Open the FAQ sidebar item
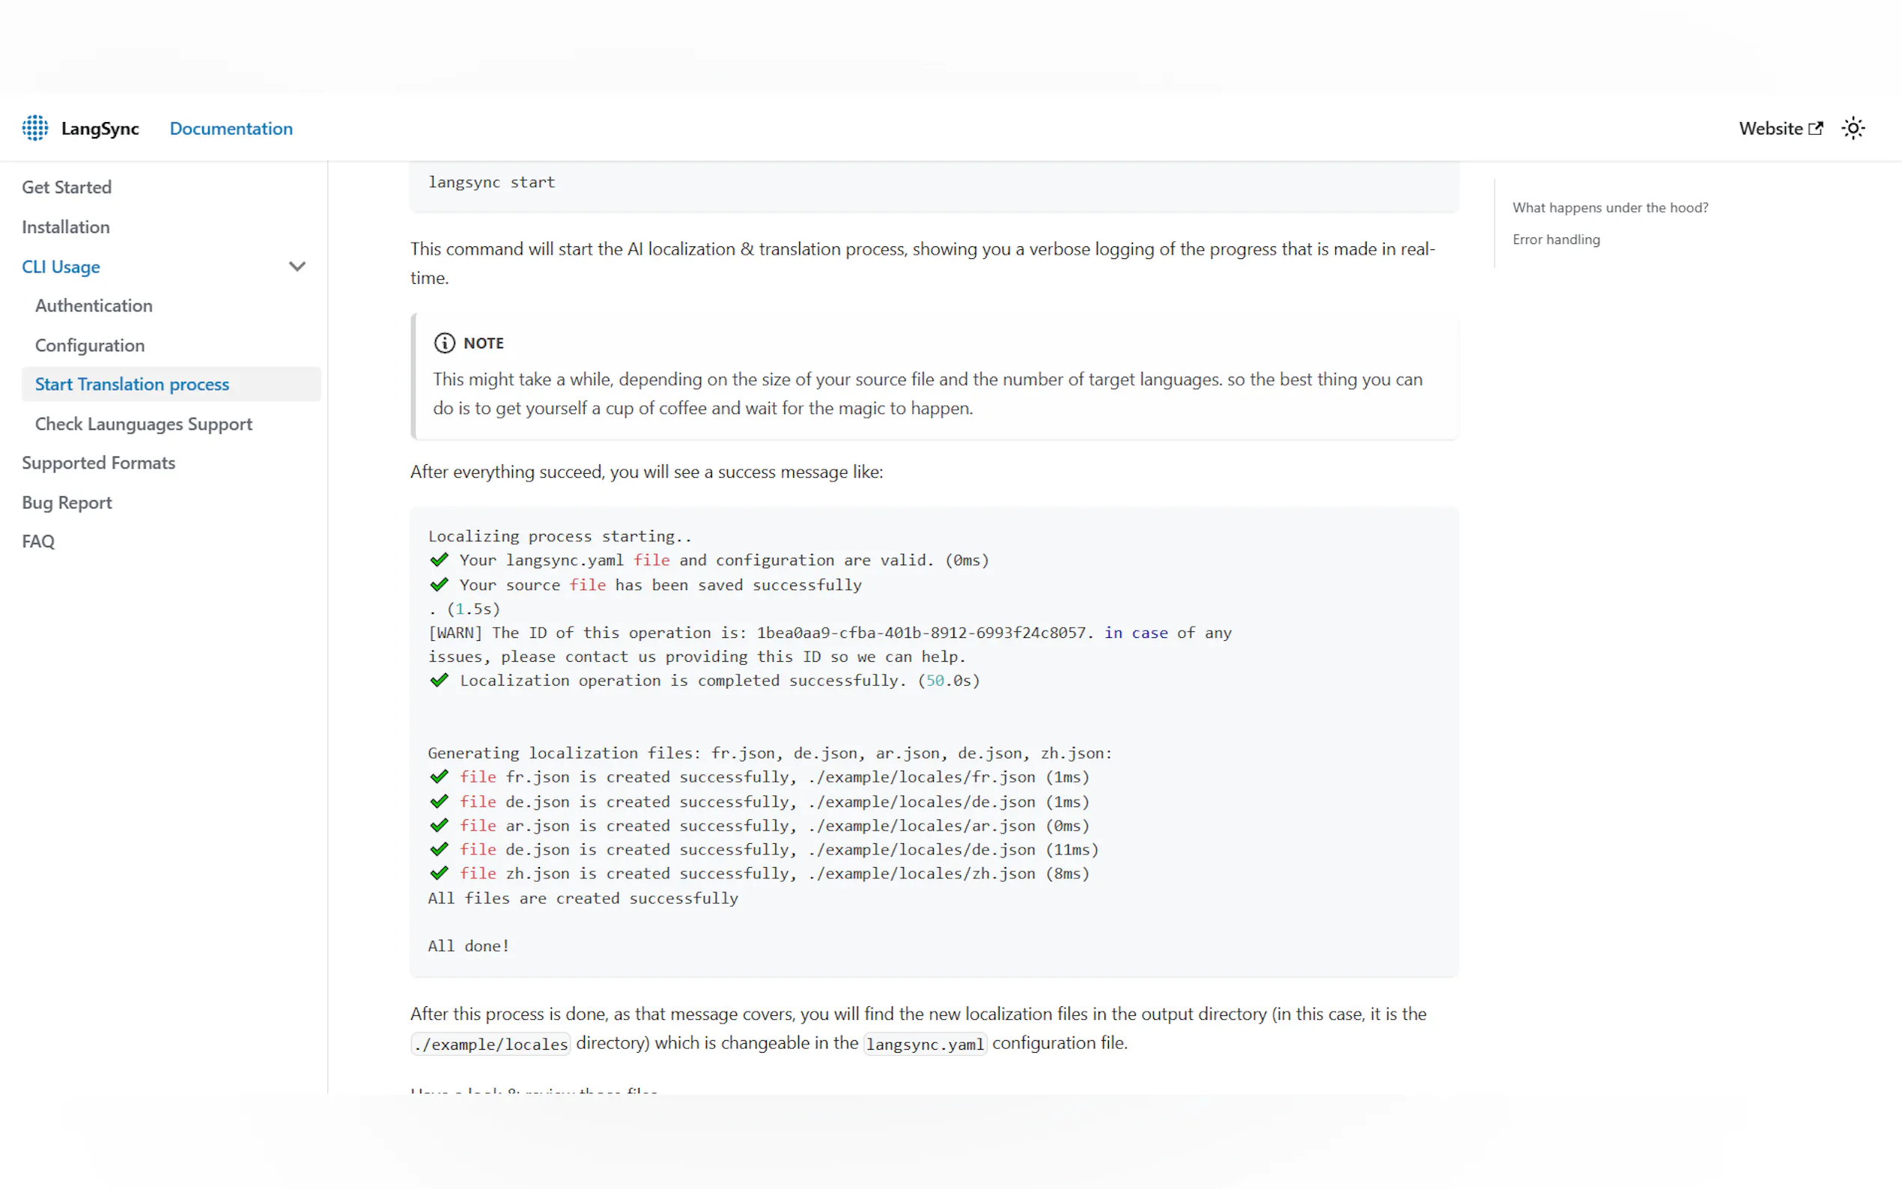 tap(38, 542)
